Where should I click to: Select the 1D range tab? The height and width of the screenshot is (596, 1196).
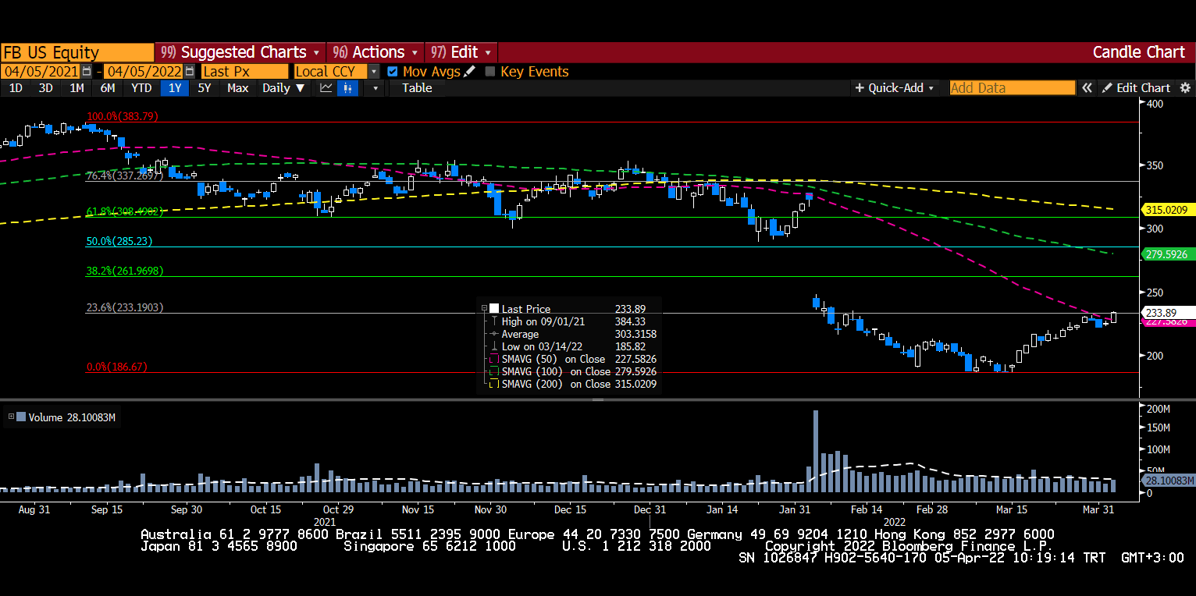coord(16,88)
